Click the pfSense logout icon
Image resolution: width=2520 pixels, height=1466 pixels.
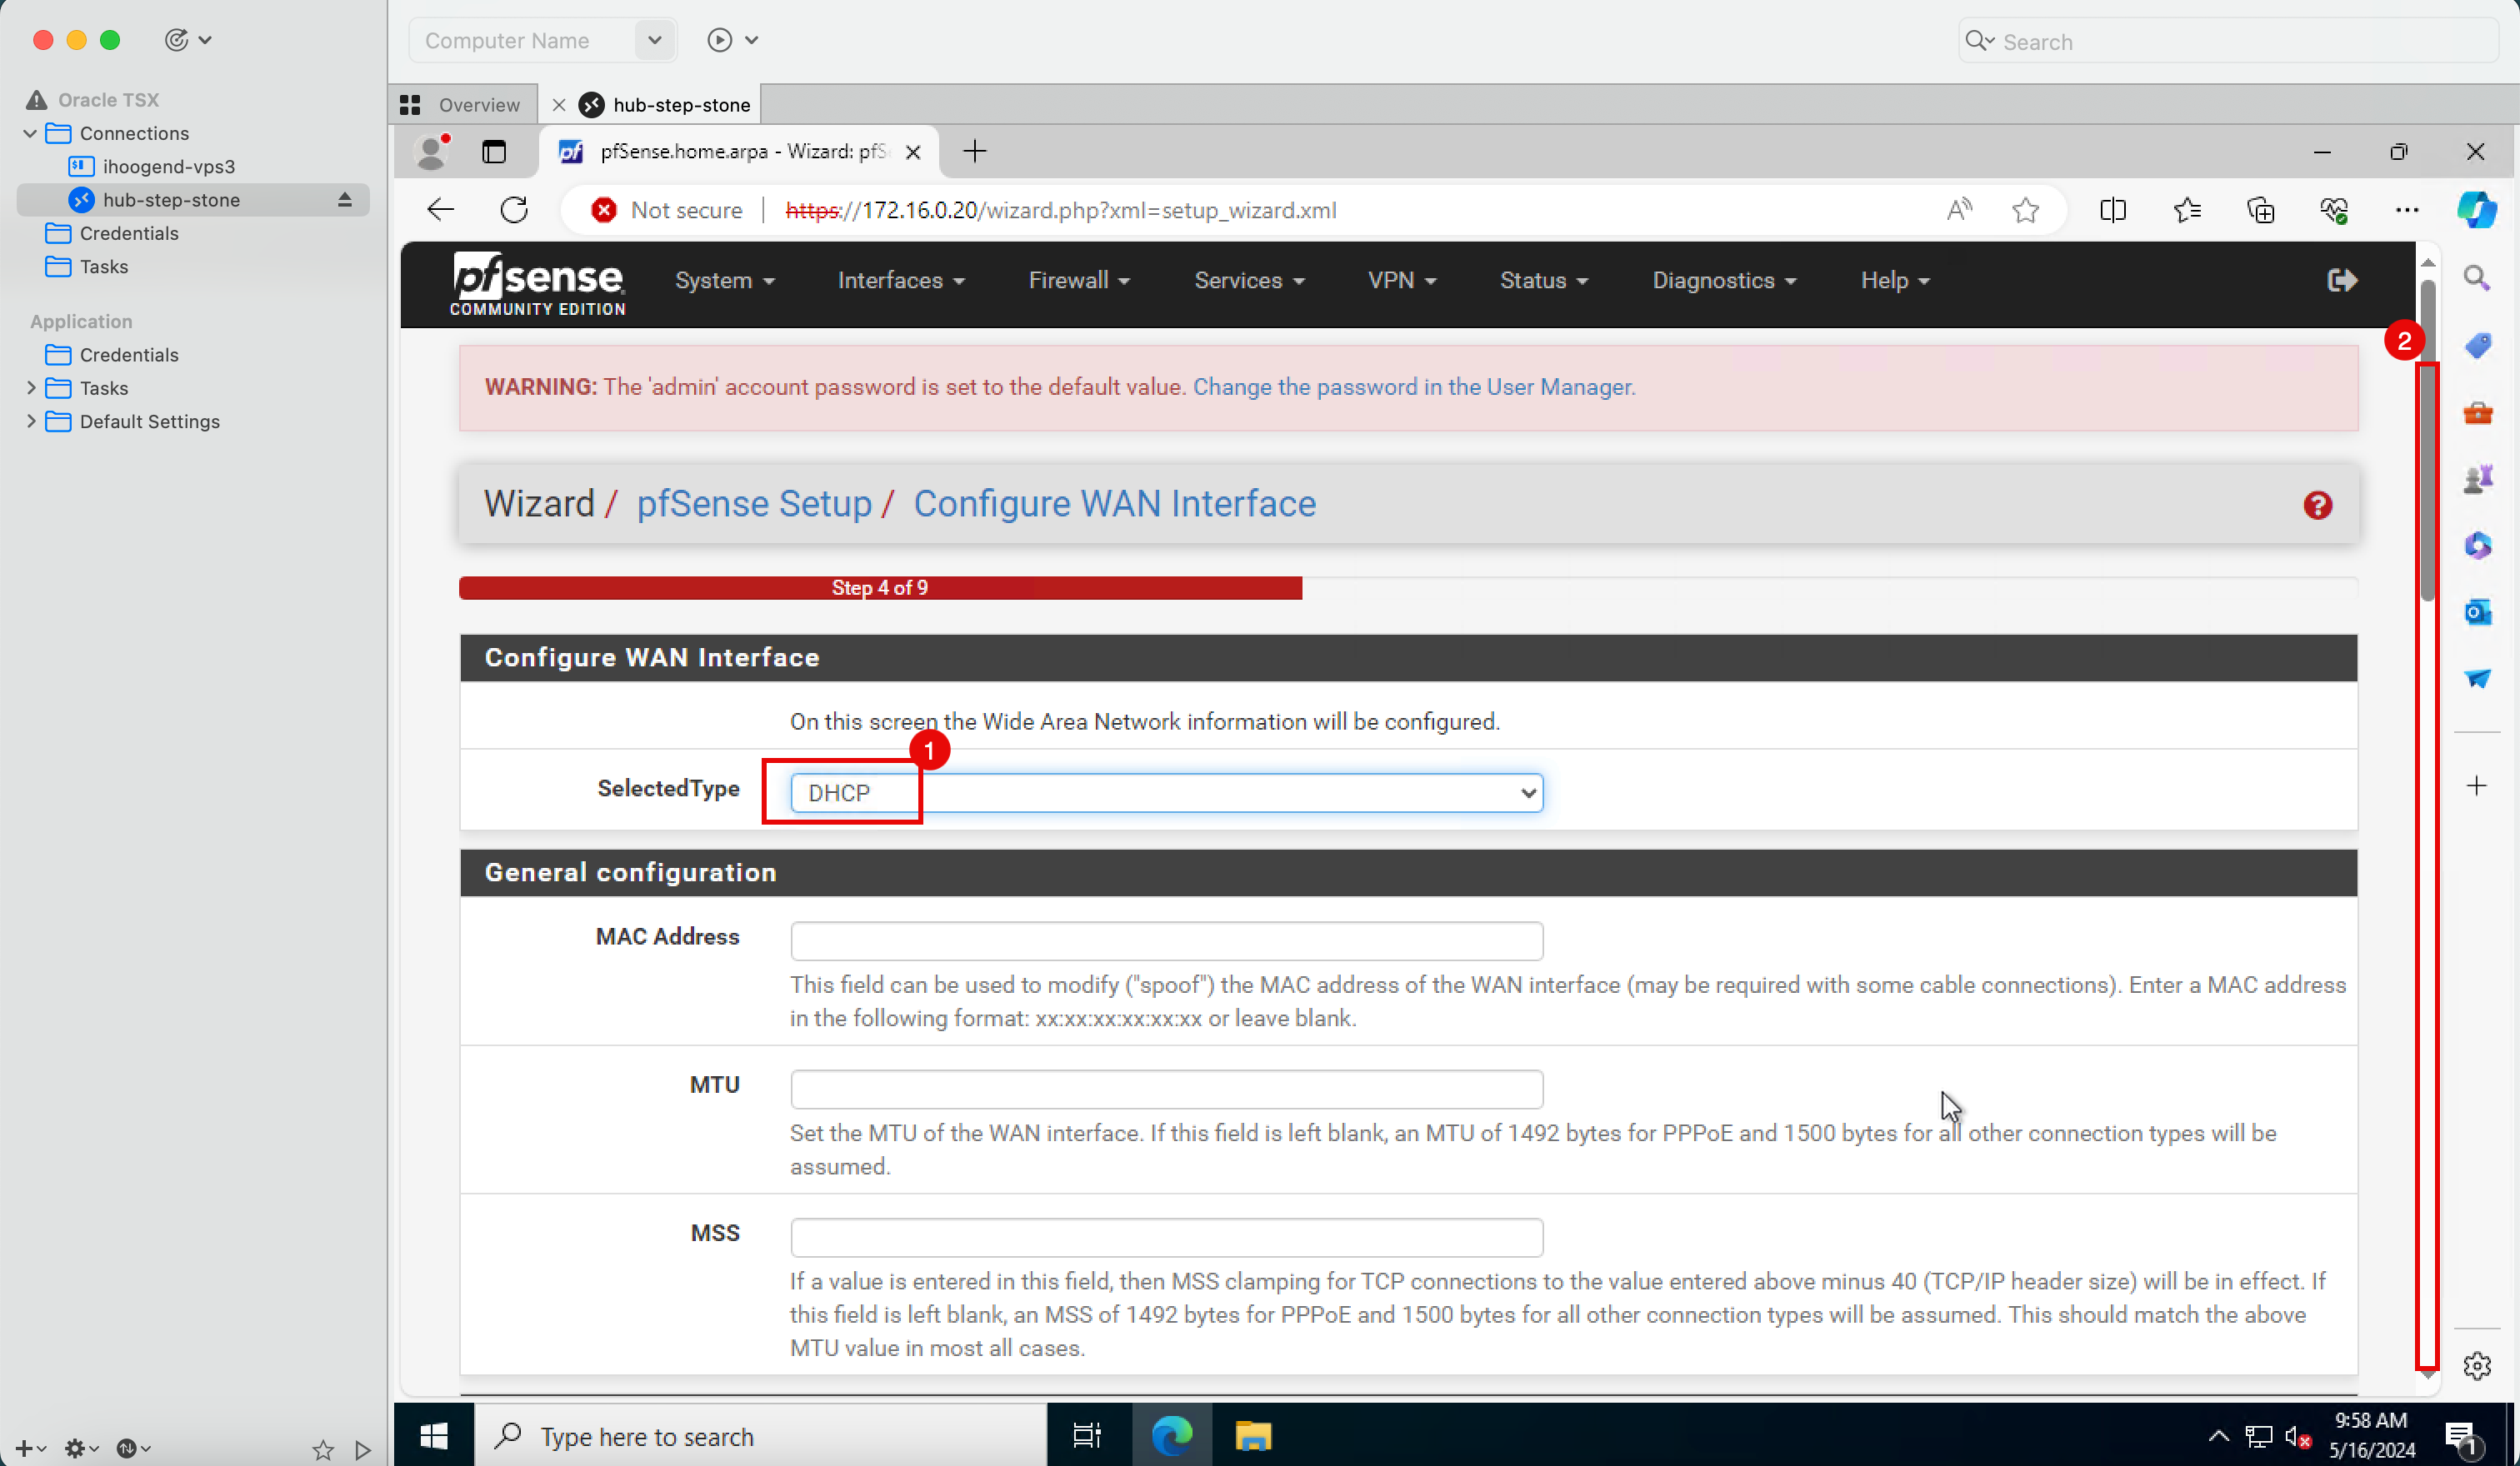click(2341, 281)
